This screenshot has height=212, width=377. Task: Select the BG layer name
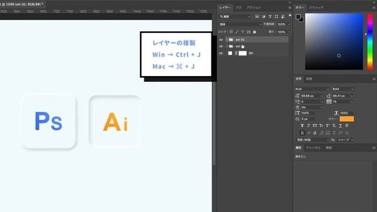[x=251, y=54]
